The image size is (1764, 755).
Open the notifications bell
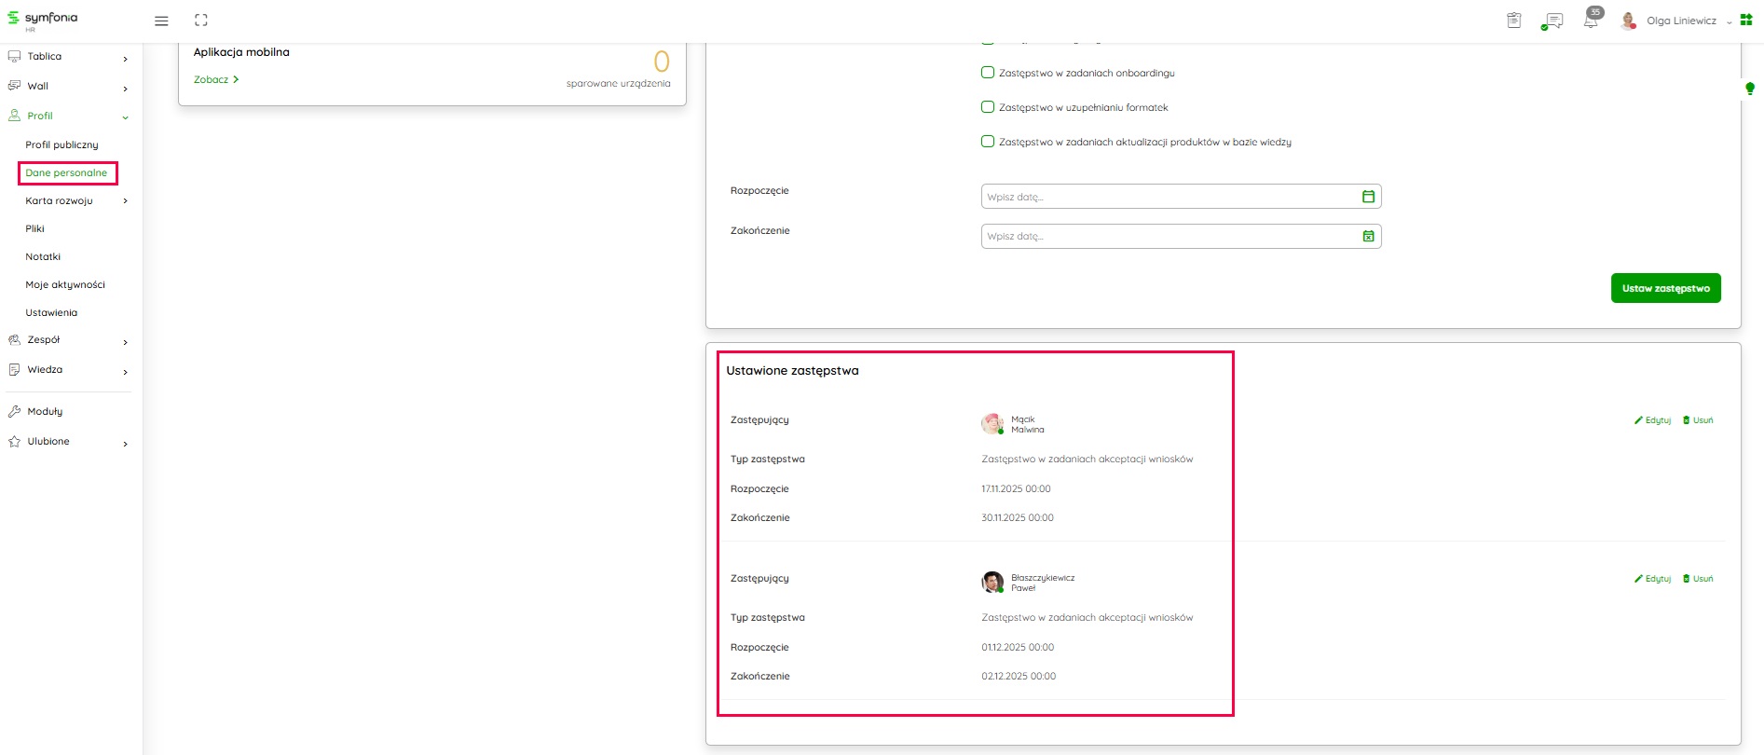pos(1591,21)
